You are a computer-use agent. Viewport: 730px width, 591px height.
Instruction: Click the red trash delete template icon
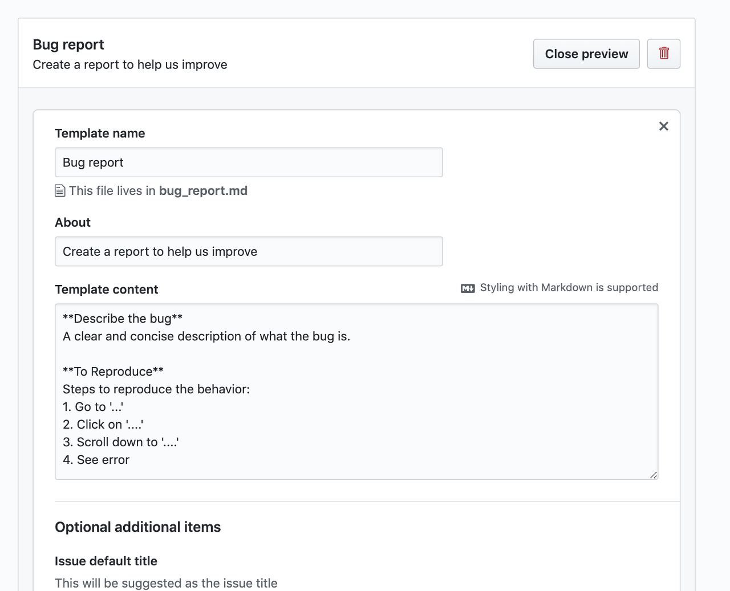(664, 54)
